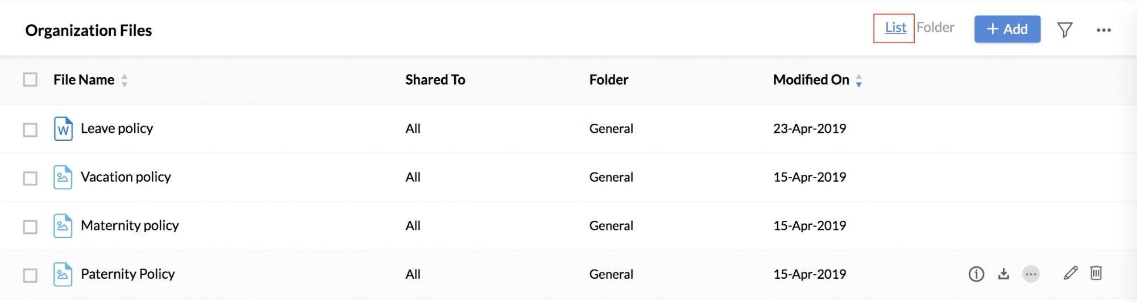This screenshot has width=1137, height=302.
Task: Click the Shared To column header
Action: tap(435, 79)
